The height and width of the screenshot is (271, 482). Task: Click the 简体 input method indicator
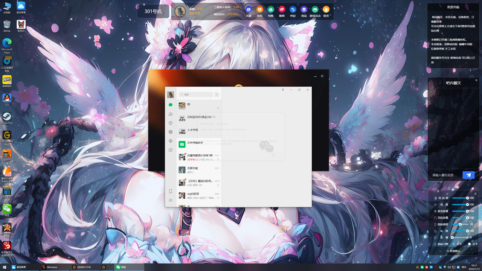[x=464, y=267]
